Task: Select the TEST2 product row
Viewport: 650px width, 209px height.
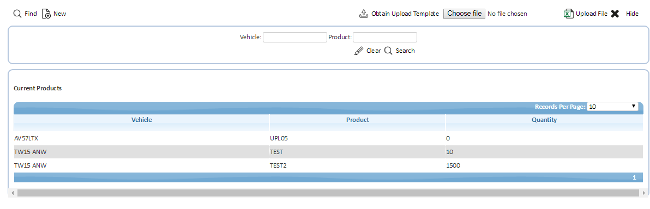Action: coord(328,165)
